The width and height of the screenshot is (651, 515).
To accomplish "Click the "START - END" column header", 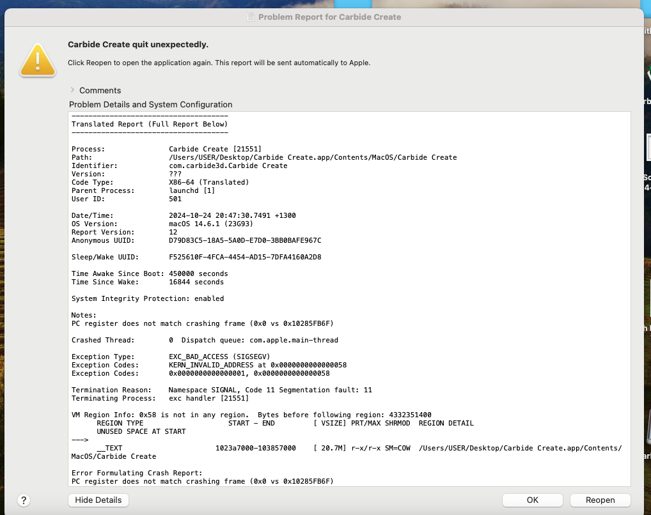I will 251,423.
